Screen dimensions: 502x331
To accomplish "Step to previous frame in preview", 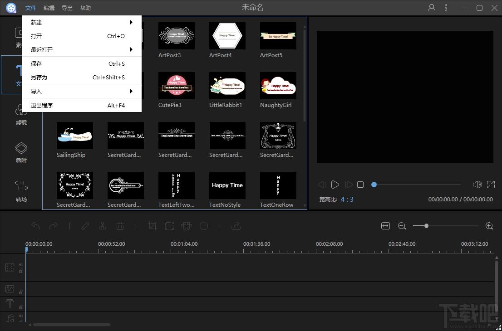I will pyautogui.click(x=322, y=185).
